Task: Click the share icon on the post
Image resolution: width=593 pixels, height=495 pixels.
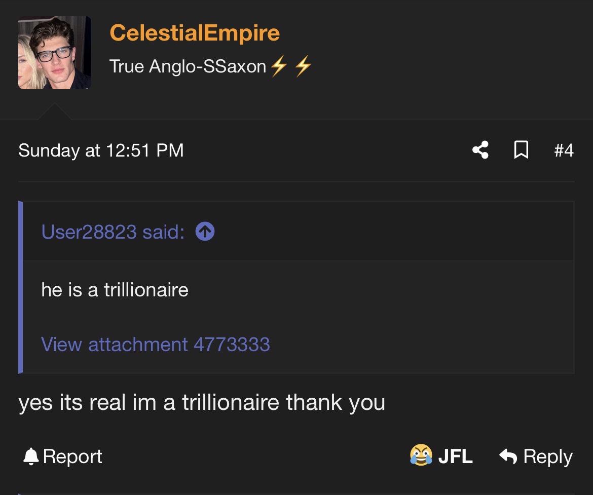Action: pyautogui.click(x=480, y=150)
